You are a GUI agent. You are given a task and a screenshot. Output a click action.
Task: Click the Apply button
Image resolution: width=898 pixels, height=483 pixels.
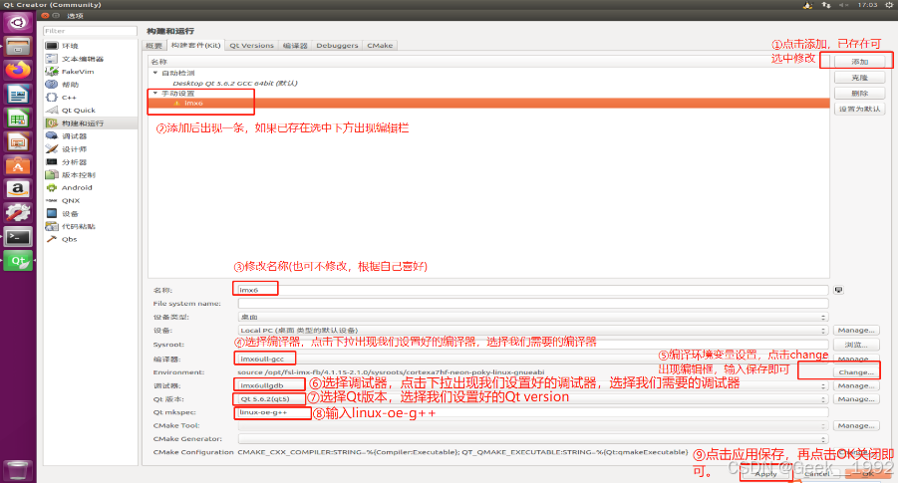coord(765,474)
